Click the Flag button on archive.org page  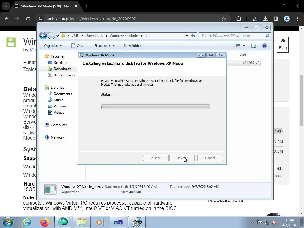[283, 45]
